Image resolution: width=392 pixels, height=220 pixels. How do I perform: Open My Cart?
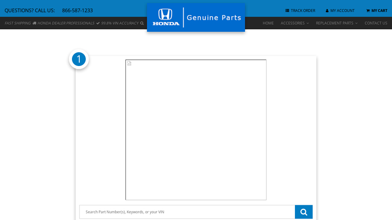tap(377, 10)
